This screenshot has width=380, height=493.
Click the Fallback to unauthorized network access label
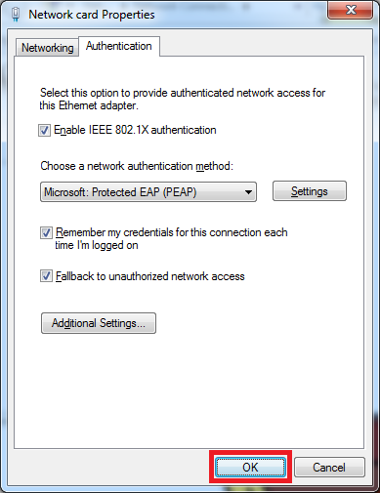point(150,276)
